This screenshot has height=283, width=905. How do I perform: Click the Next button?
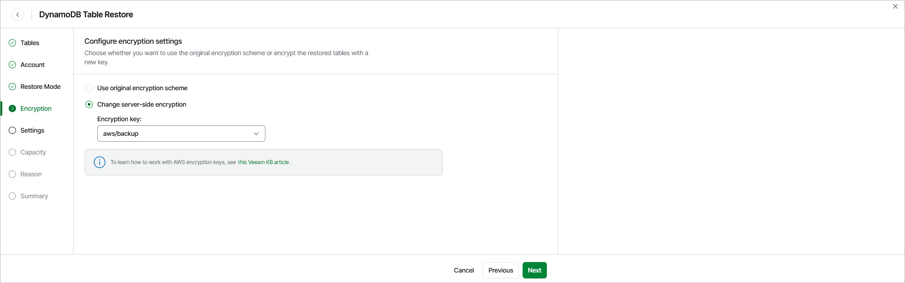[535, 270]
